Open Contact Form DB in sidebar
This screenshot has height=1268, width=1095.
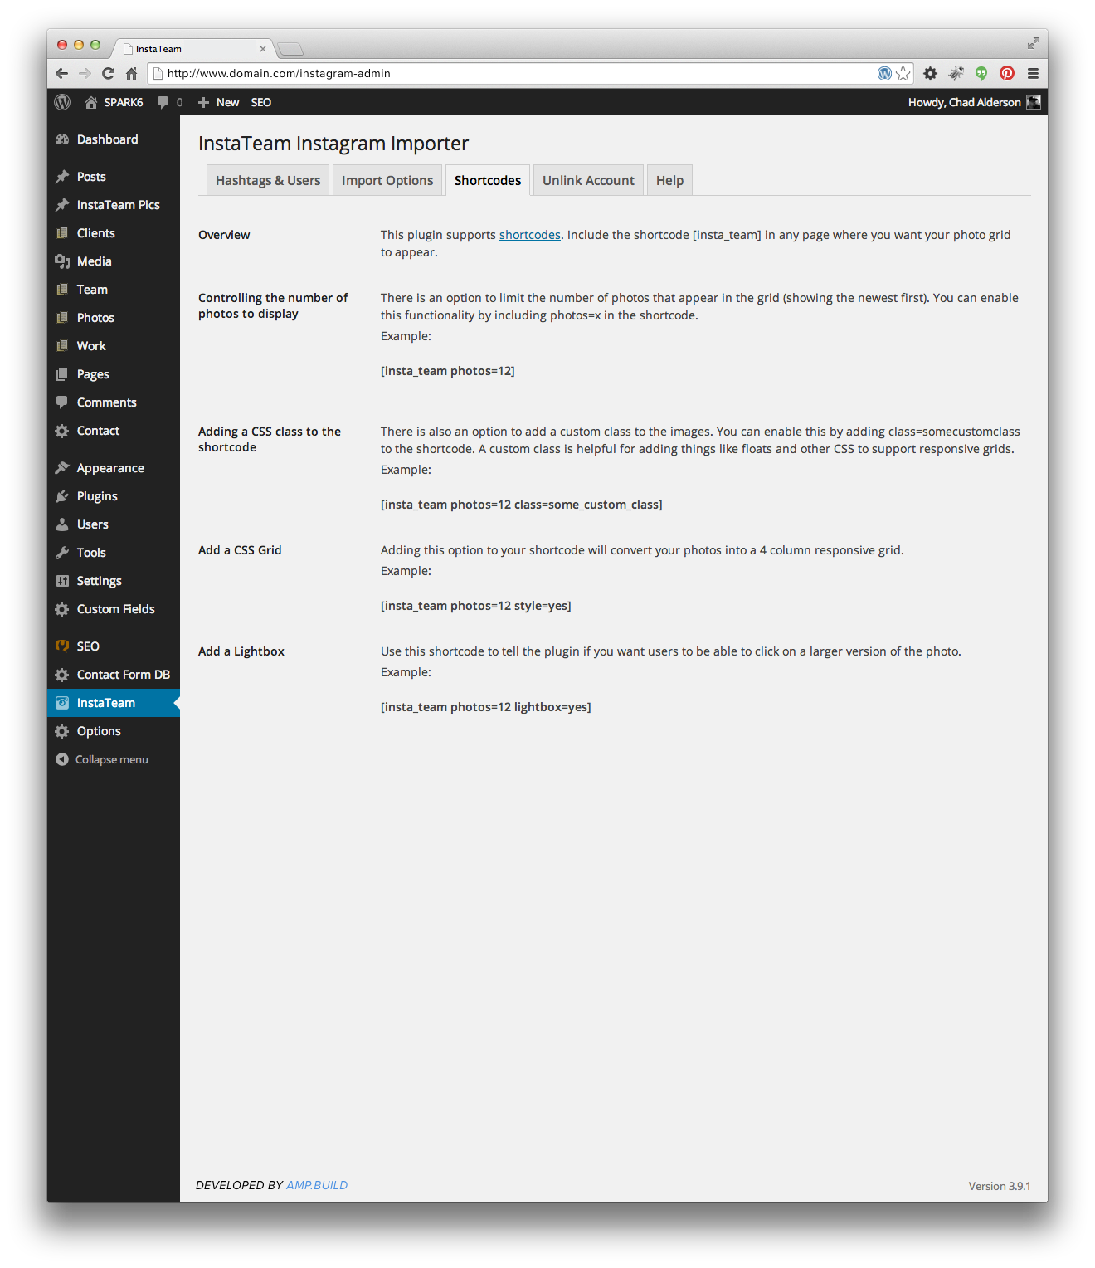tap(114, 675)
